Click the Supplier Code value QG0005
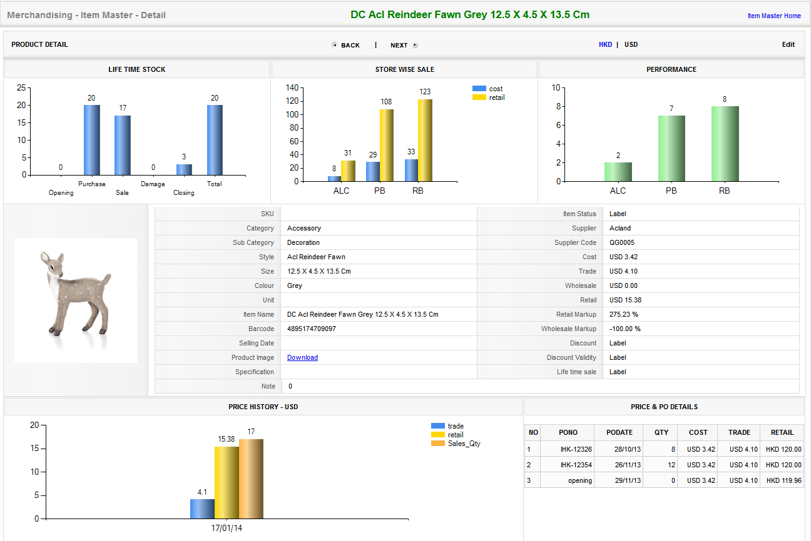Screen dimensions: 811x541 click(622, 242)
